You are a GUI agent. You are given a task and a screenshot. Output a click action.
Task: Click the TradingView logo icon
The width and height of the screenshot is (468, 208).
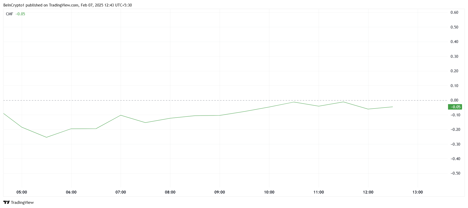(x=6, y=203)
